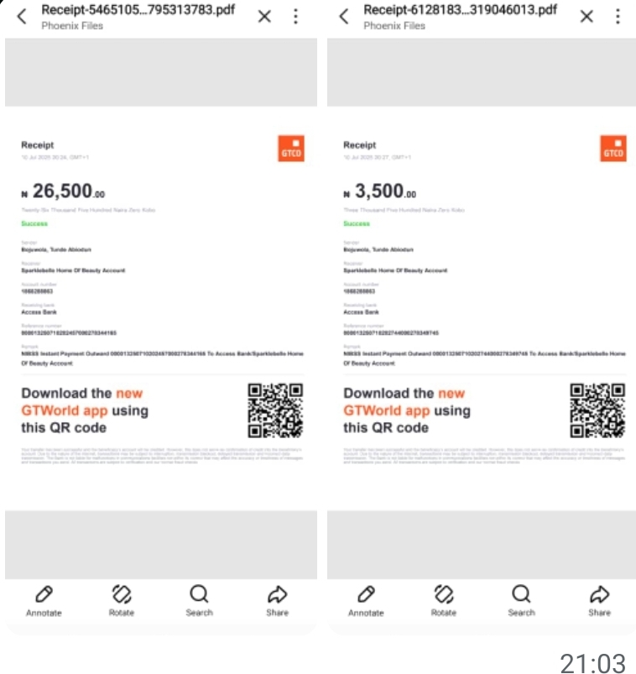Click the GTWorld app text on right receipt

click(x=387, y=410)
